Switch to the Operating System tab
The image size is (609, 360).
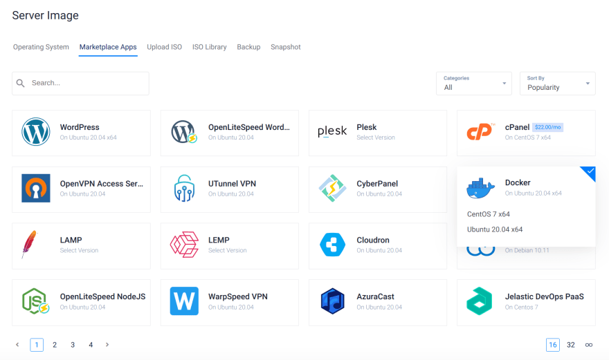pyautogui.click(x=41, y=47)
